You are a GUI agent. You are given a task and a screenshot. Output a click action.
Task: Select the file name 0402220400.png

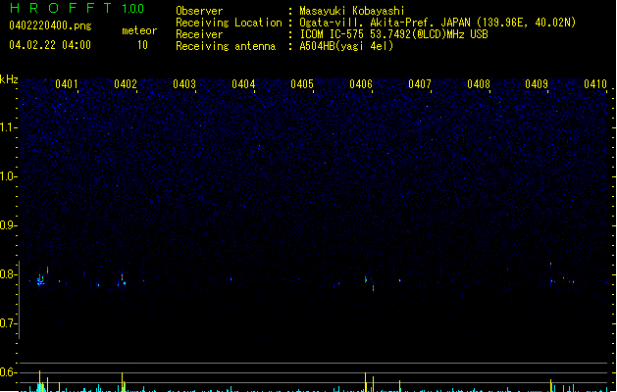(x=50, y=26)
